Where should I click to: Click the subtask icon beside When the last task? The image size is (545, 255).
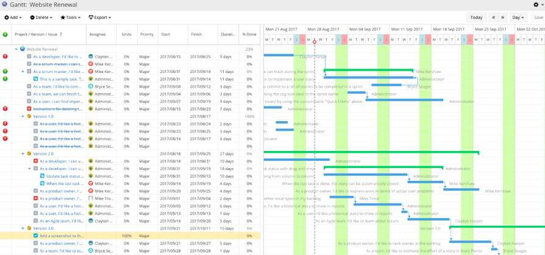click(x=42, y=184)
